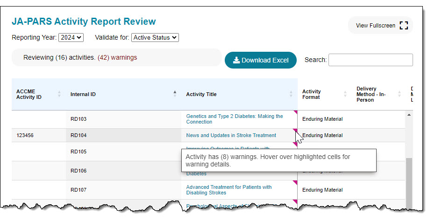
Task: Click Enduring Material in RD103 row
Action: [322, 119]
